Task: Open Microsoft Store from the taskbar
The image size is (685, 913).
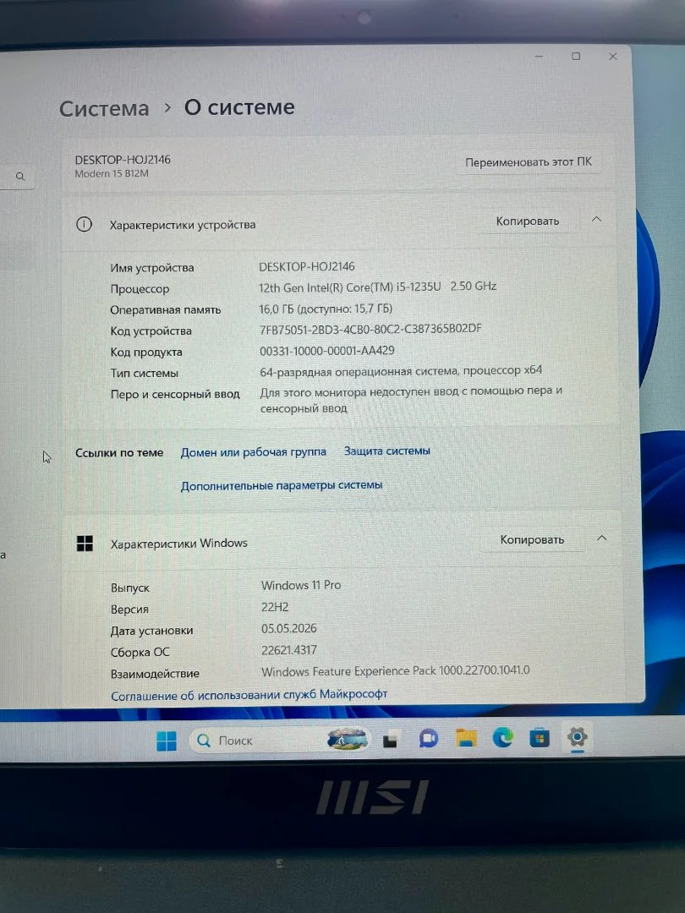Action: [540, 738]
